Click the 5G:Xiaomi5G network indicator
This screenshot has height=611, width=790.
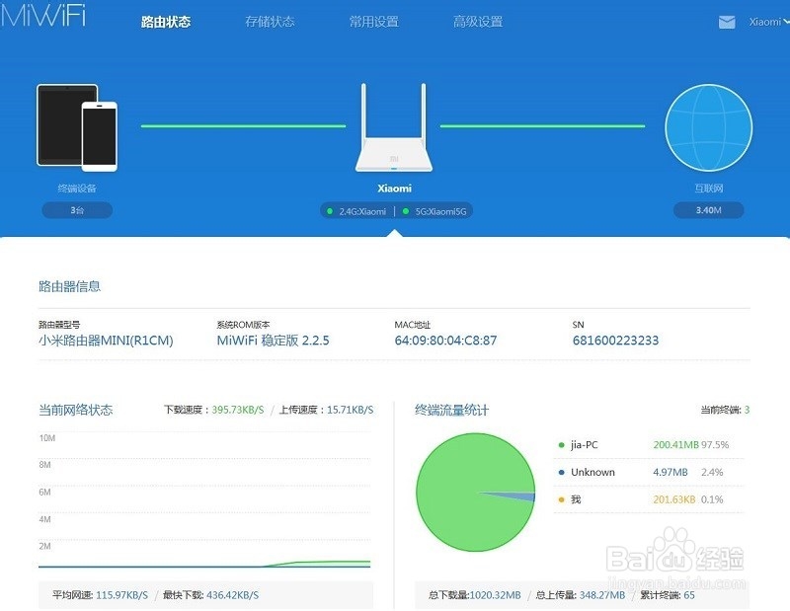tap(434, 211)
